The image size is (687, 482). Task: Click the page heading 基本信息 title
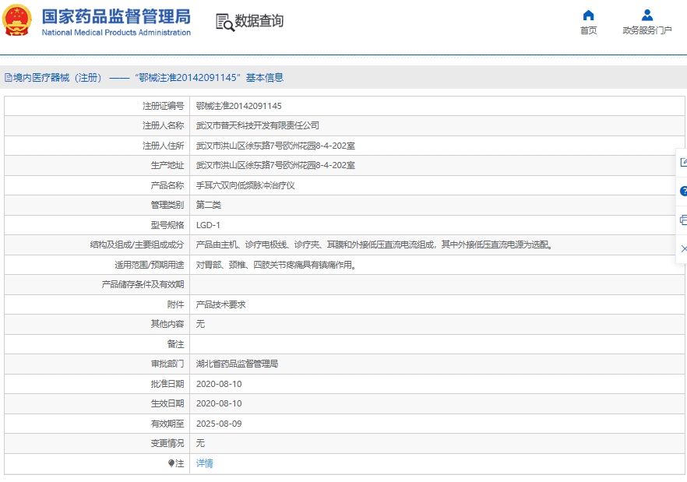[265, 78]
